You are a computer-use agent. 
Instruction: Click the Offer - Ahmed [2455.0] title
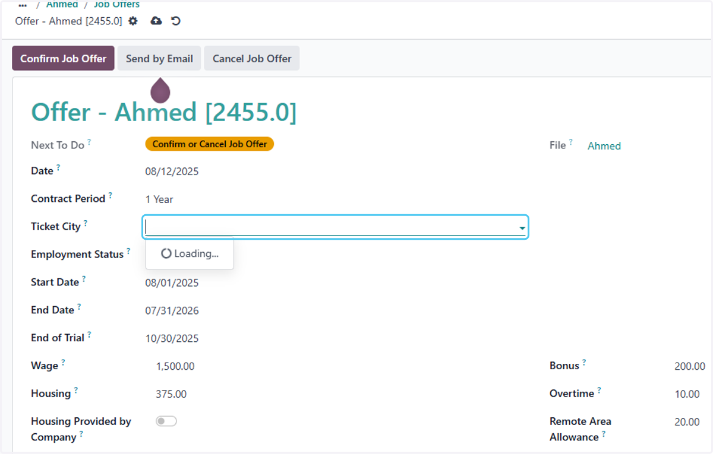tap(163, 112)
